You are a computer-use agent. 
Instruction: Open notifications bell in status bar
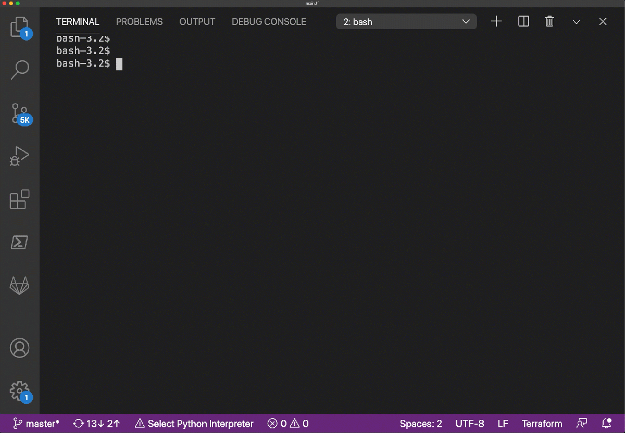[x=606, y=424]
